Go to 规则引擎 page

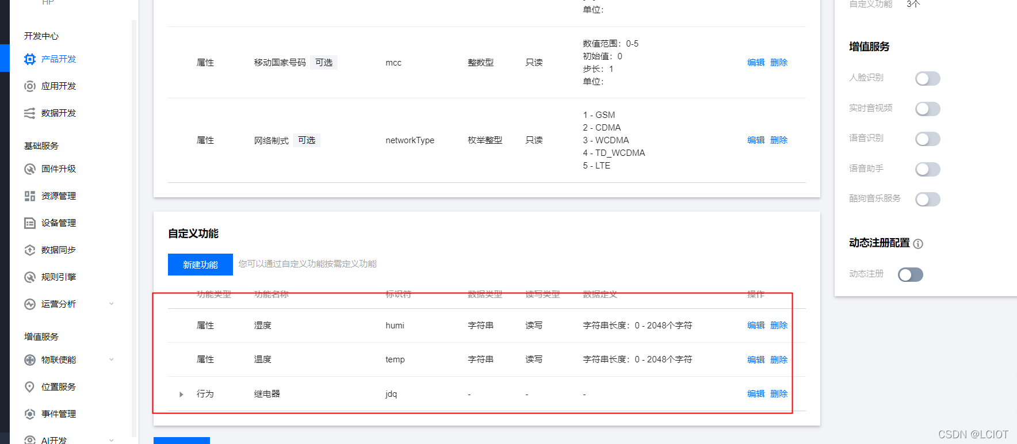coord(59,277)
